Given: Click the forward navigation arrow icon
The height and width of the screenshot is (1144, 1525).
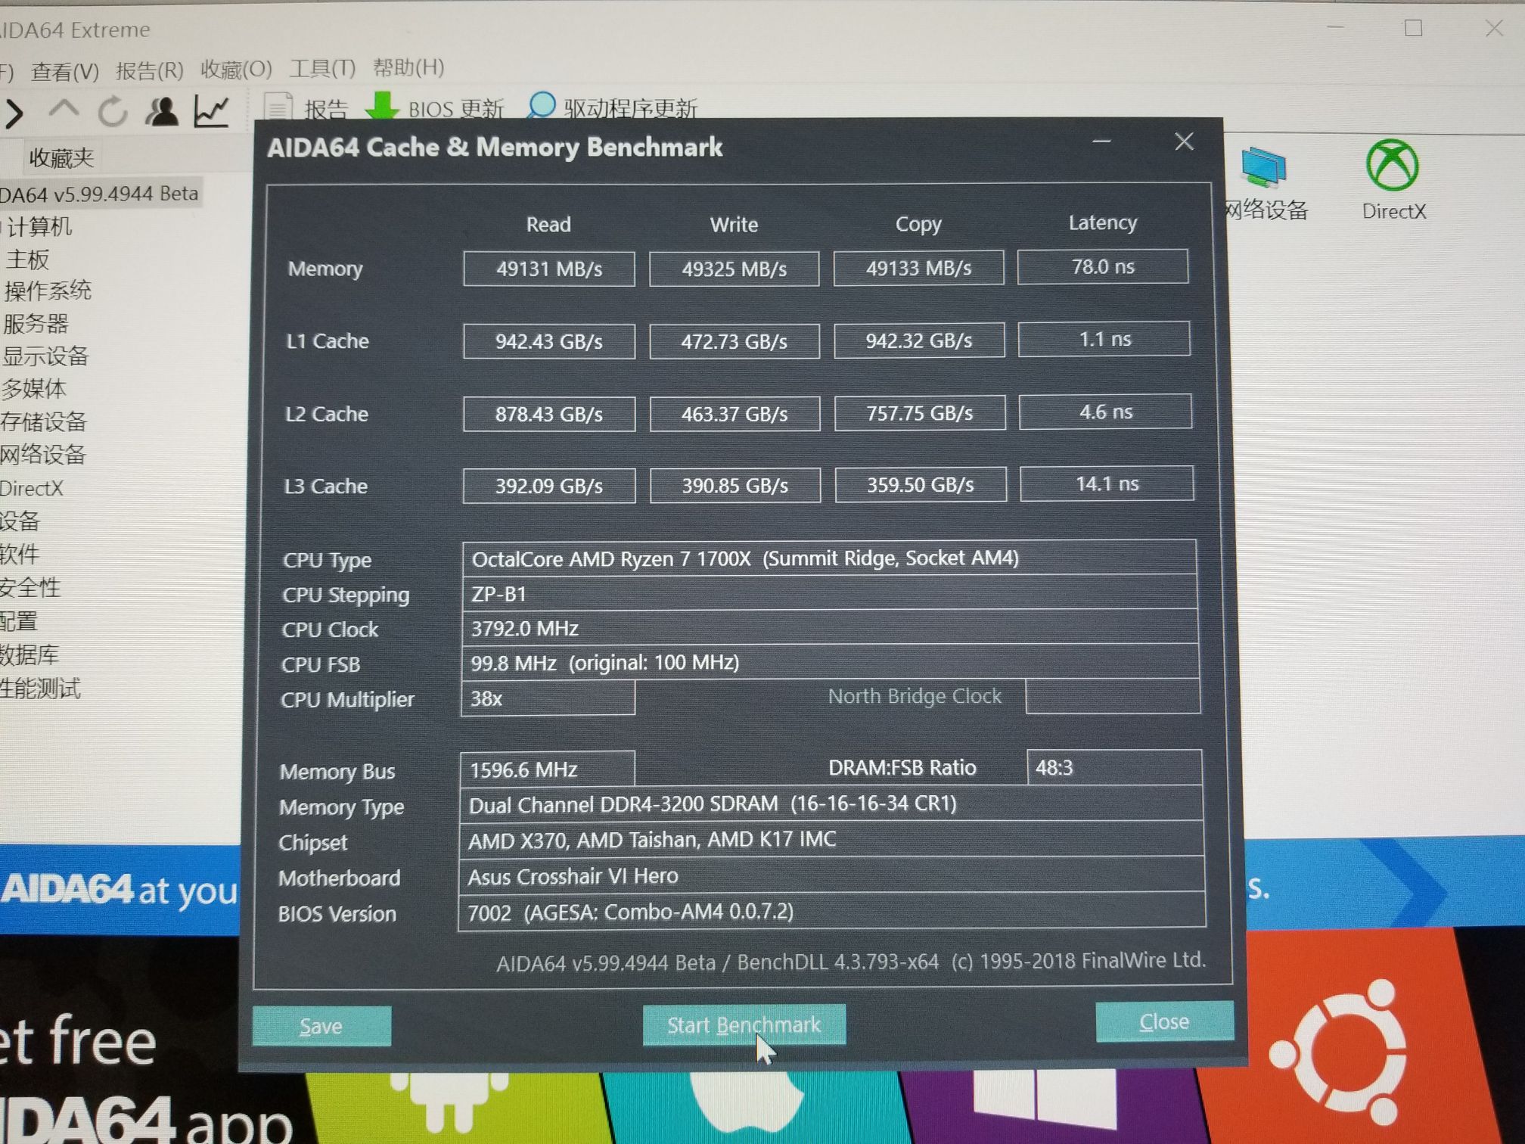Looking at the screenshot, I should tap(14, 113).
